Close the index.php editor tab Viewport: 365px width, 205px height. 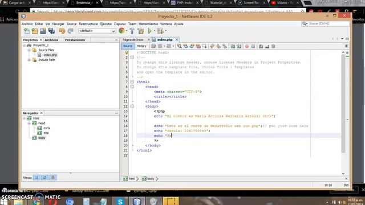pos(177,40)
